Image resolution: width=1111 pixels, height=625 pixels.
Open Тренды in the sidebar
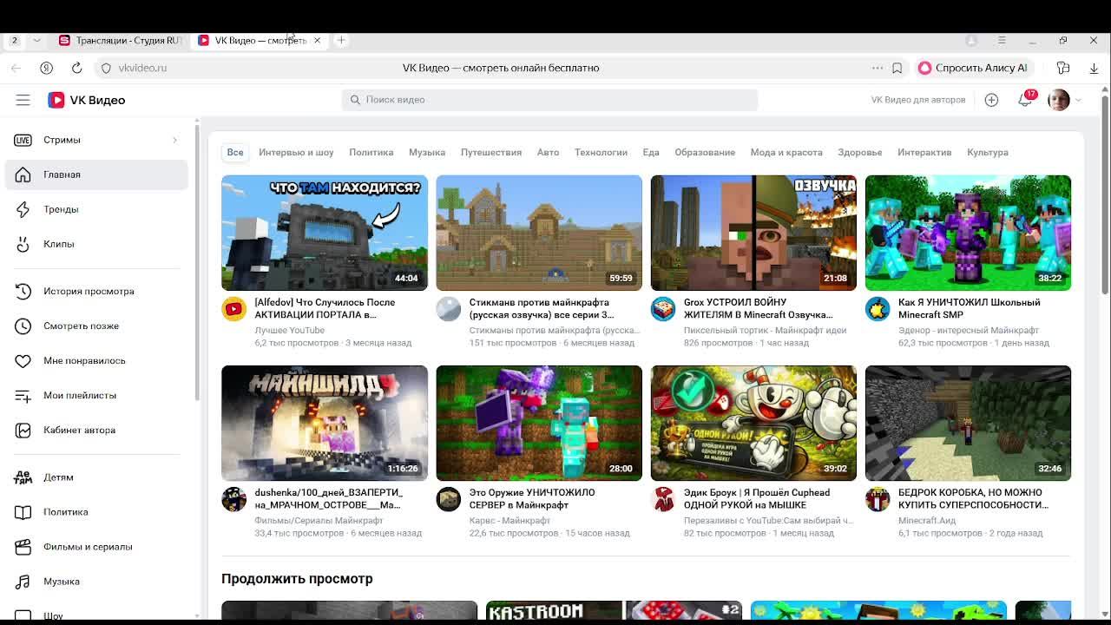[96, 209]
